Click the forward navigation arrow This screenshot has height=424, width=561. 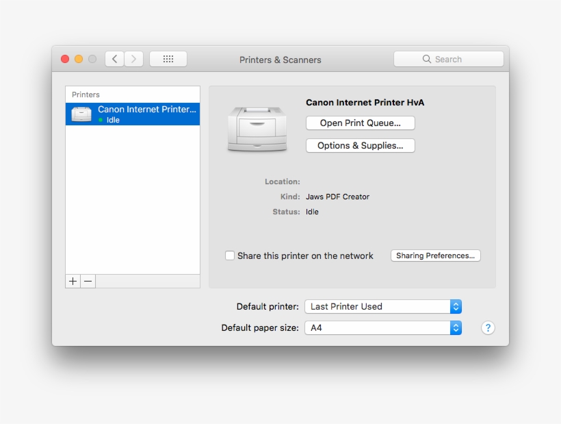[x=134, y=58]
